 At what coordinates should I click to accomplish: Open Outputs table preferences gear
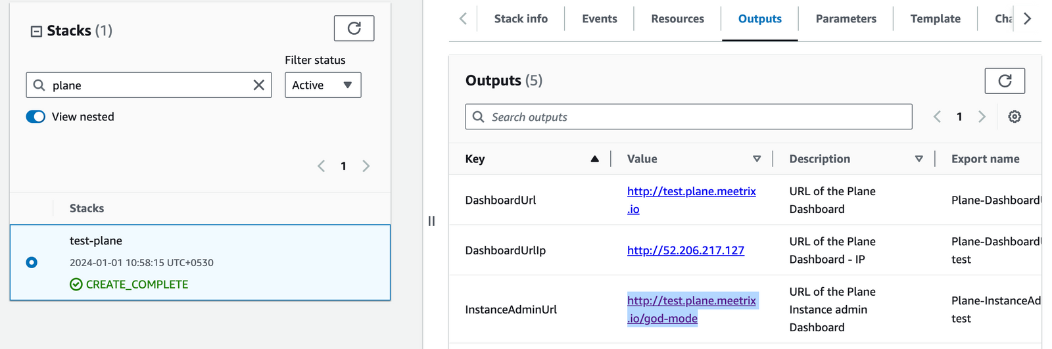pos(1015,117)
